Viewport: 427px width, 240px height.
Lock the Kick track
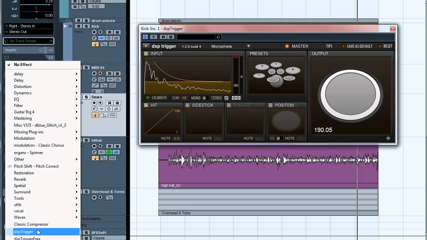[104, 44]
